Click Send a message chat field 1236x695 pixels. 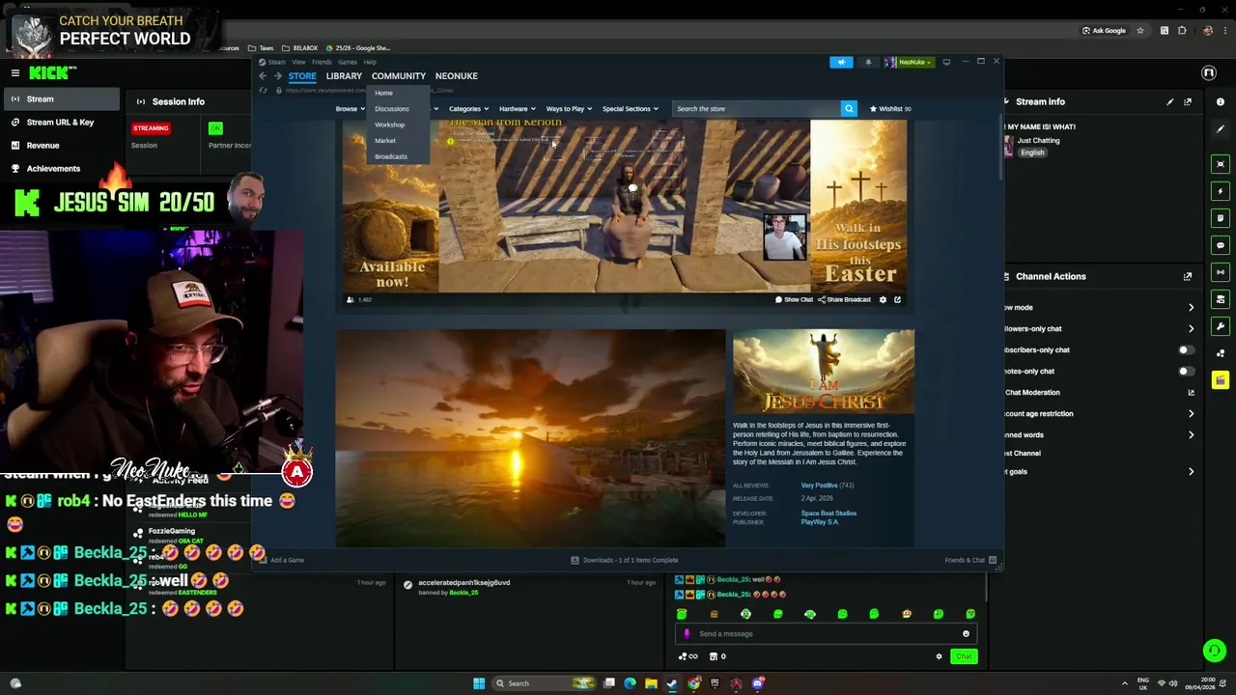(x=826, y=634)
